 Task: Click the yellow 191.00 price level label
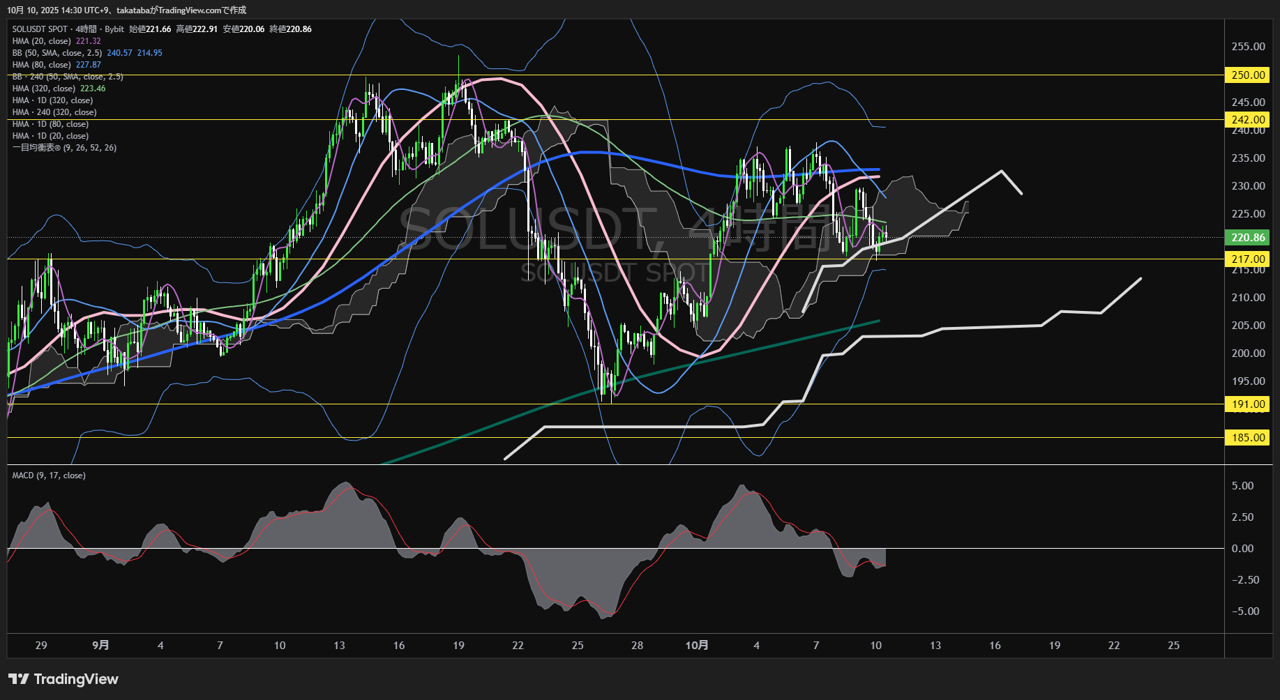pyautogui.click(x=1247, y=404)
